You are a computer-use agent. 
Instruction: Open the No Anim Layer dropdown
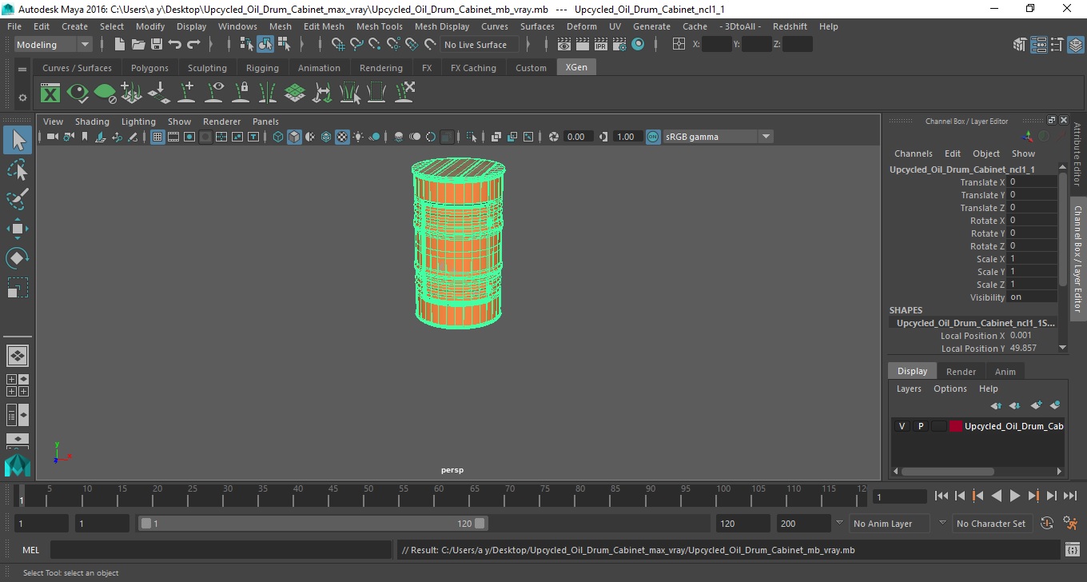pos(889,524)
